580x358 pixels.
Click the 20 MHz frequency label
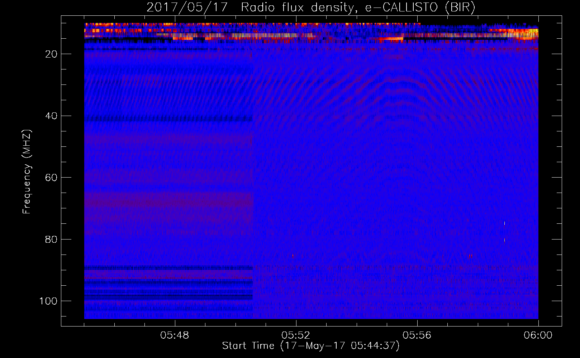(x=51, y=54)
